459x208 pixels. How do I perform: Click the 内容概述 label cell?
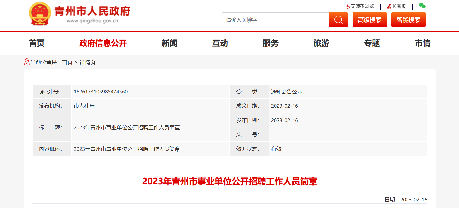point(52,149)
